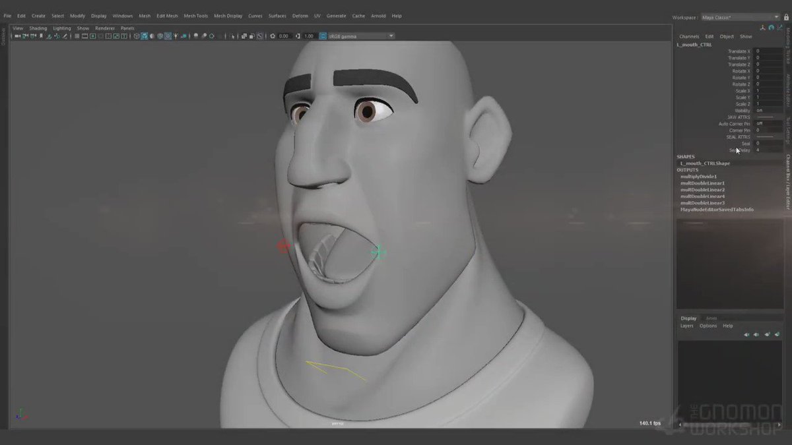Open viewport Show menu
792x445 pixels.
(x=82, y=28)
